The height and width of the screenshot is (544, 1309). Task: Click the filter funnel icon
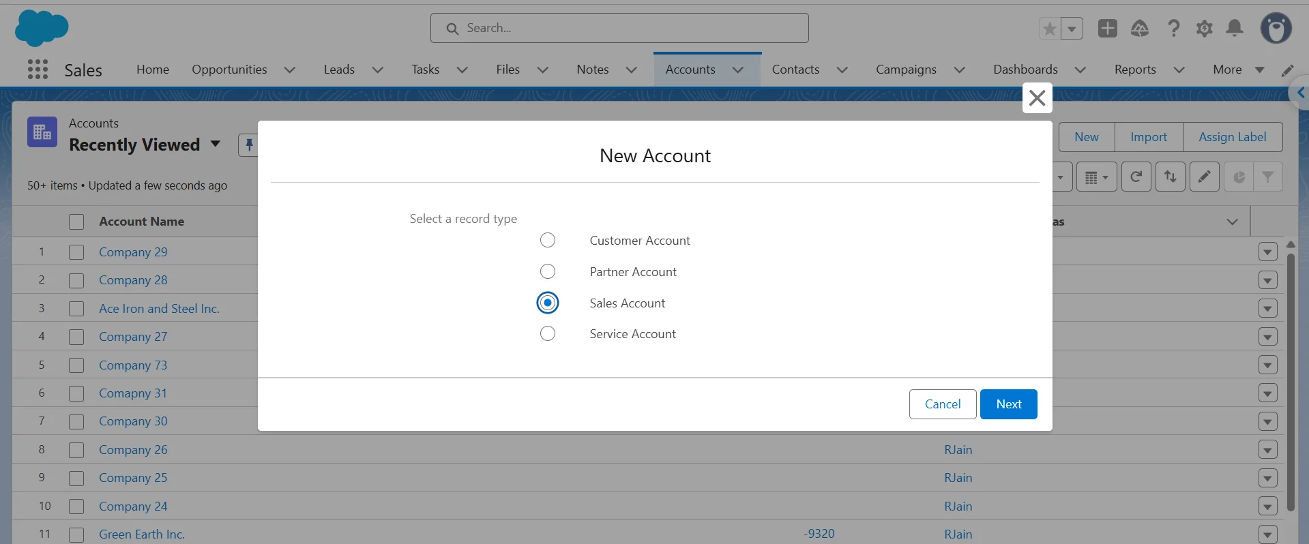[1267, 177]
